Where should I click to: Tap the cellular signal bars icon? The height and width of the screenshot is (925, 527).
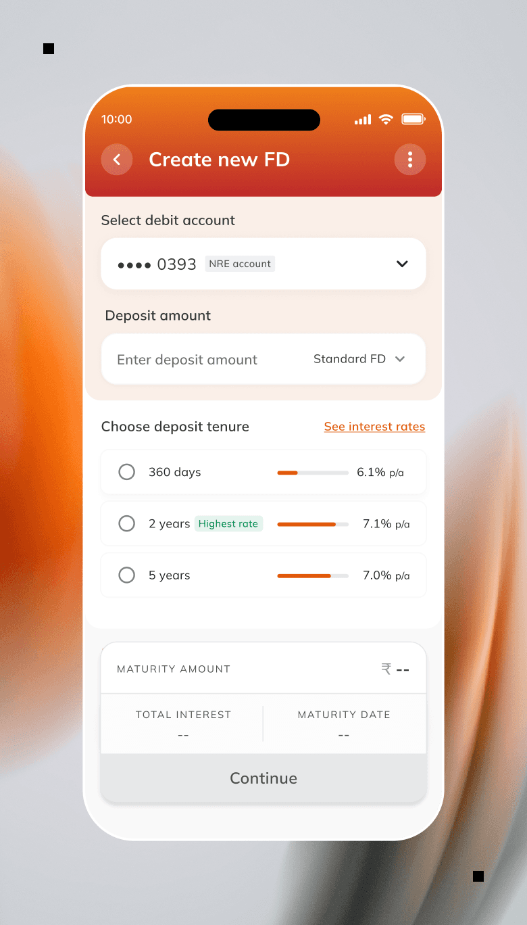tap(362, 119)
